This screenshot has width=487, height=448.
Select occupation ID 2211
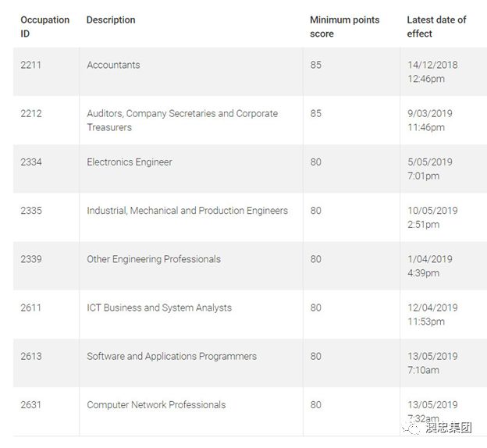click(31, 65)
